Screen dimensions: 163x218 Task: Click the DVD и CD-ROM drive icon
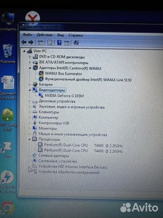(x=35, y=57)
